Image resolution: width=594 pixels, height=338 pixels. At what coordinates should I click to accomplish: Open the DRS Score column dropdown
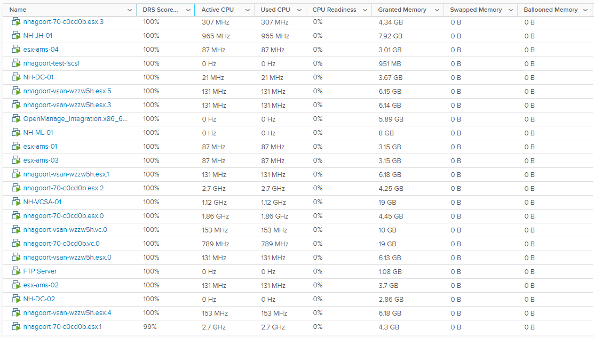[x=187, y=9]
